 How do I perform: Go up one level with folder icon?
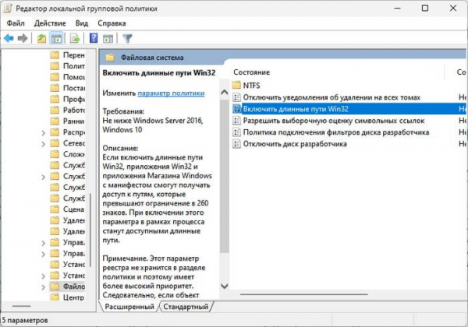[x=41, y=38]
